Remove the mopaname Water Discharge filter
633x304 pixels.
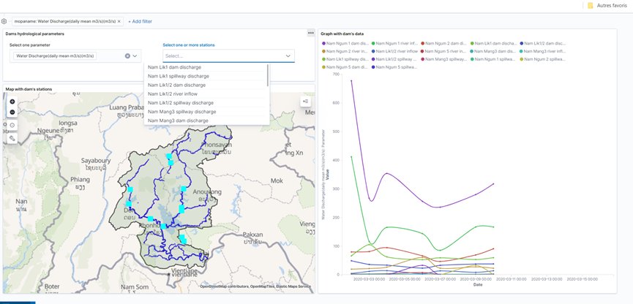pyautogui.click(x=120, y=22)
